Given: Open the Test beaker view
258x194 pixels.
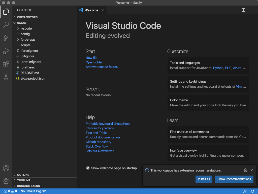Looking at the screenshot, I should [x=6, y=78].
